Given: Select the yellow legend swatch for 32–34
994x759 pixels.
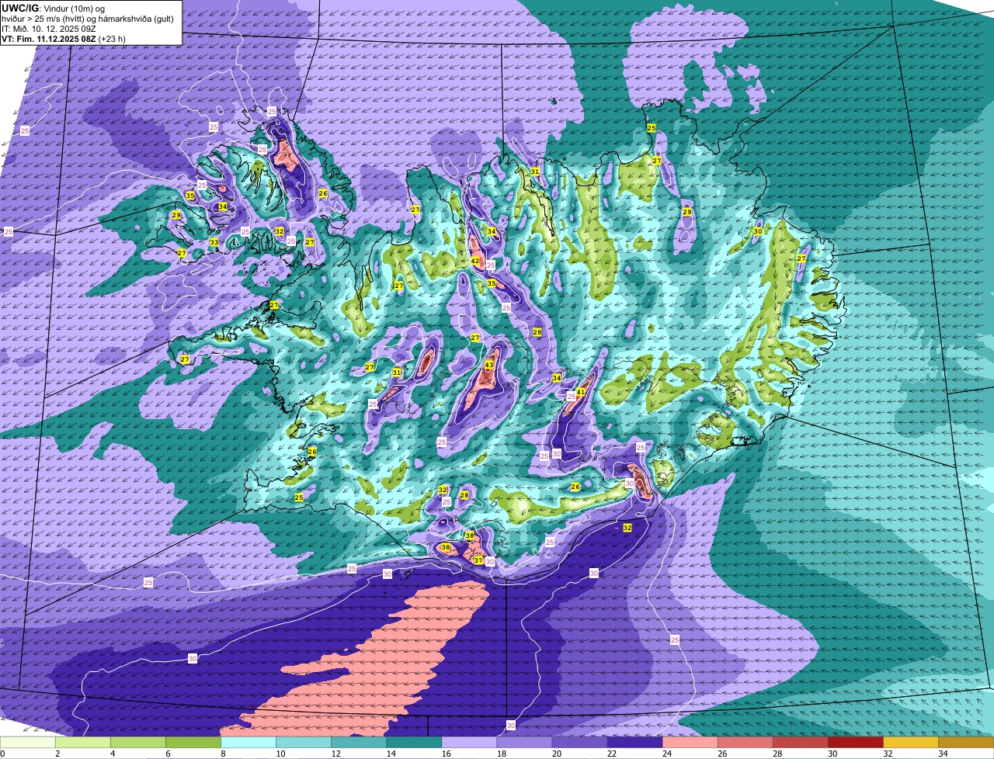Looking at the screenshot, I should pos(910,743).
